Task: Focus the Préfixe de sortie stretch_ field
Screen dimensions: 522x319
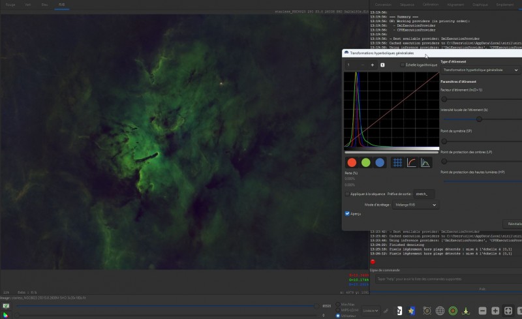Action: coord(423,194)
